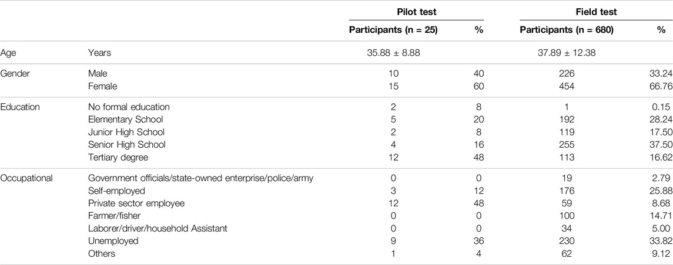The image size is (673, 265).
Task: Select the Female field percentage 66.76
Action: click(662, 87)
